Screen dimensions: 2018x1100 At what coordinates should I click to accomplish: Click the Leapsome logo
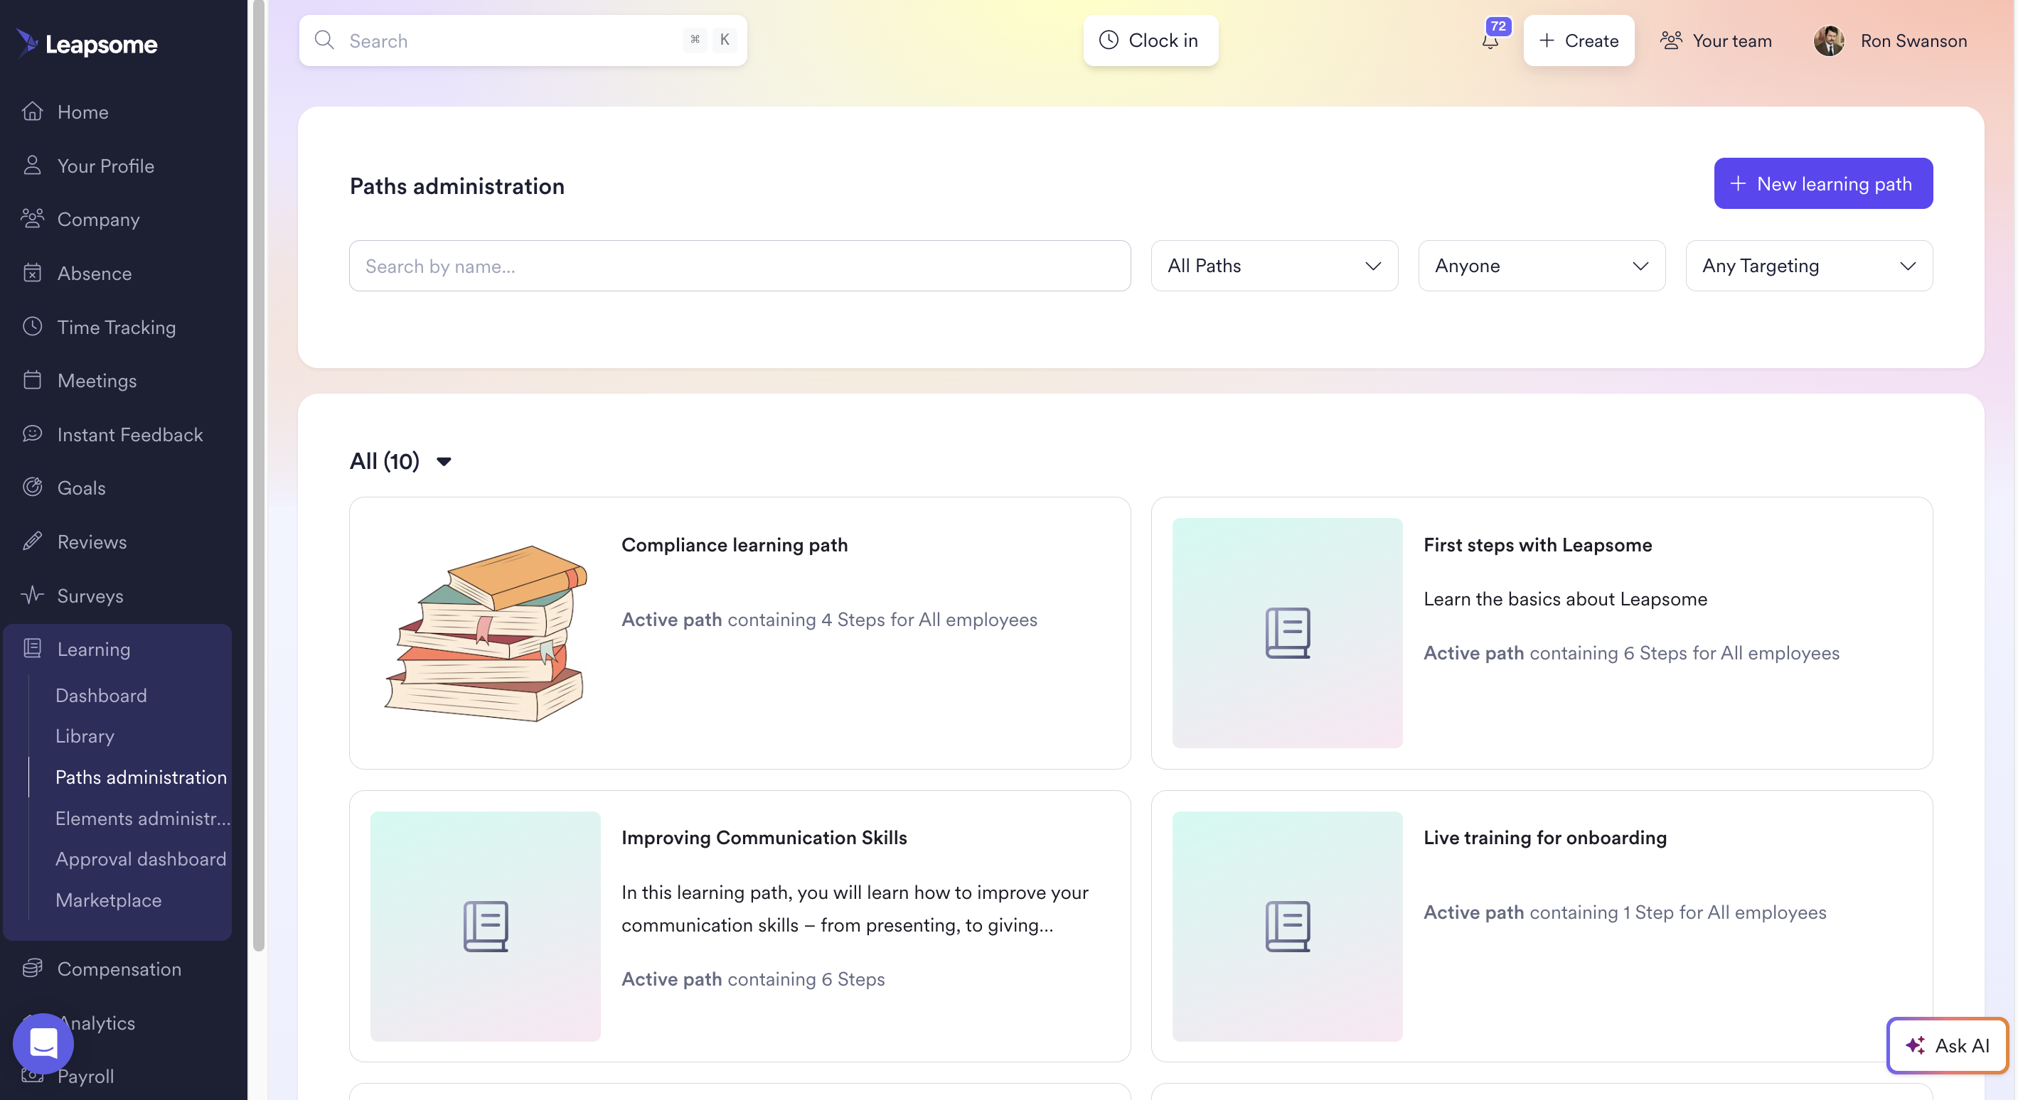87,44
